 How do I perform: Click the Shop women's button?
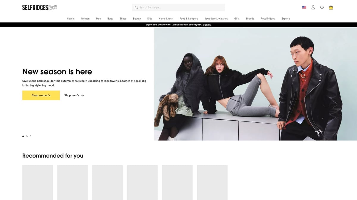[41, 95]
